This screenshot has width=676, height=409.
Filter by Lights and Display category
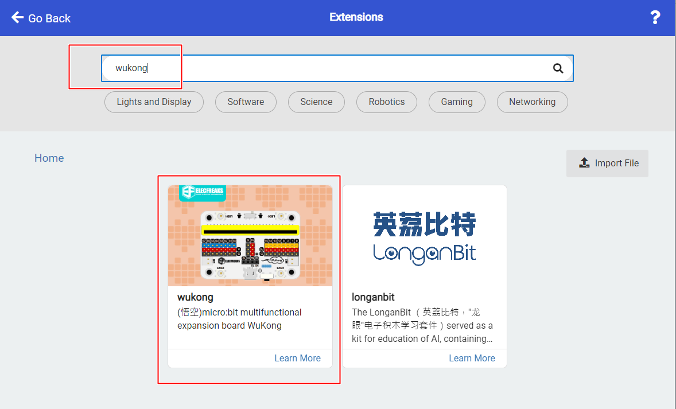pyautogui.click(x=154, y=102)
